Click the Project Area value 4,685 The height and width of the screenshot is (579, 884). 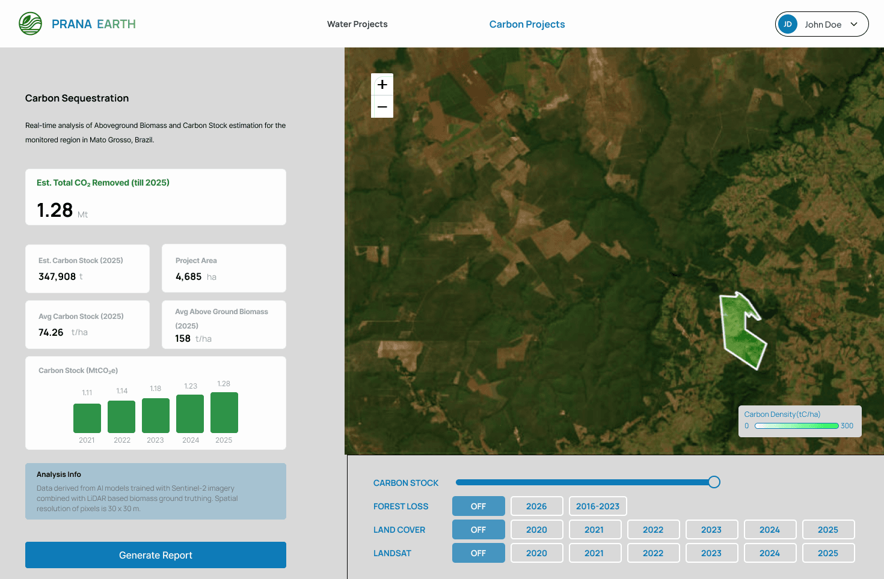pyautogui.click(x=189, y=276)
